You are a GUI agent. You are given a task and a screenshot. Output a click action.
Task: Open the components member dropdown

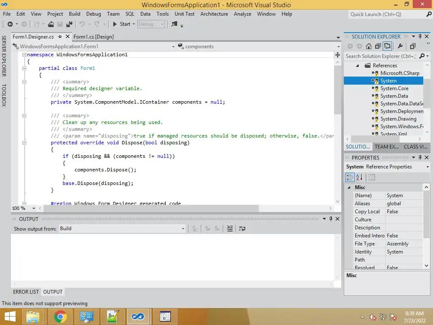339,47
